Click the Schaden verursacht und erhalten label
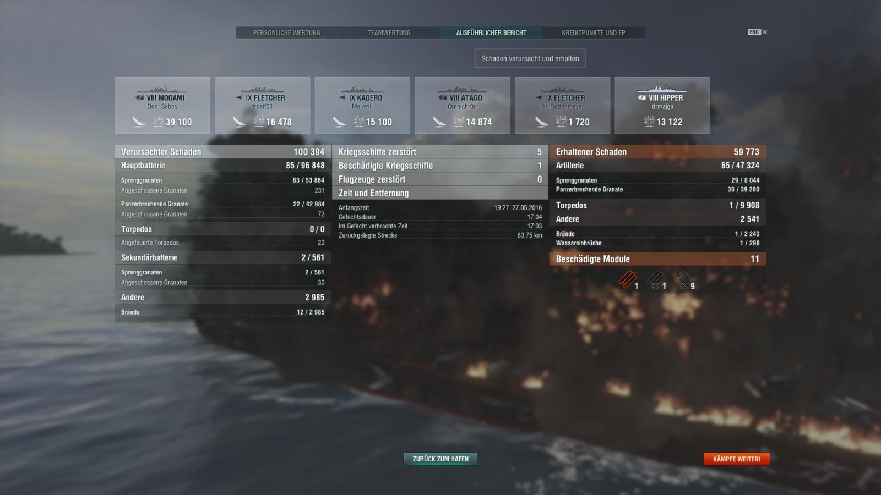Viewport: 881px width, 495px height. (x=530, y=58)
